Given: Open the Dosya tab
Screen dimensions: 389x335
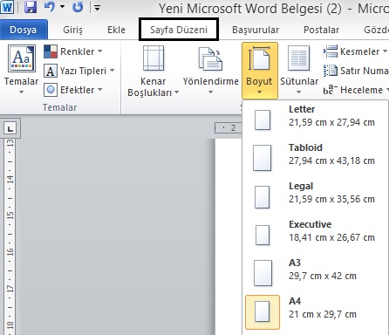Looking at the screenshot, I should tap(24, 30).
